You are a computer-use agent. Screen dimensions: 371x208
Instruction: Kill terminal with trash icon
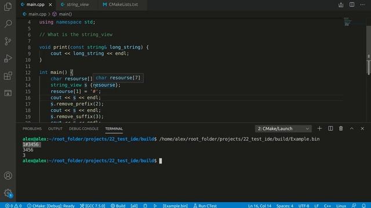[x=341, y=128]
